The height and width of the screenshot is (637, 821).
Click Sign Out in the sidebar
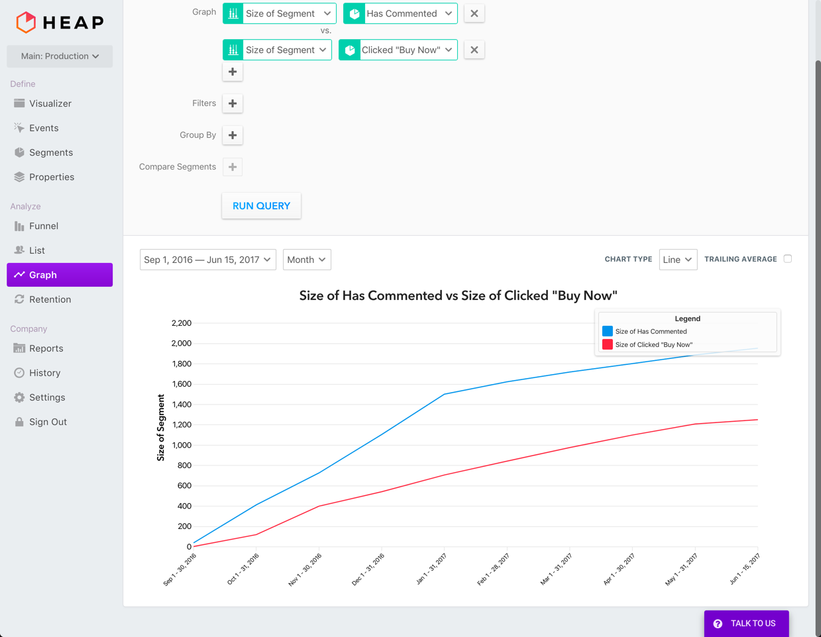tap(48, 422)
